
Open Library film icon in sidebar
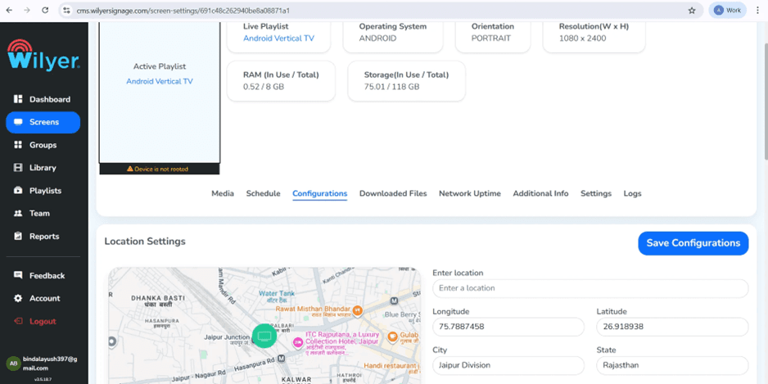click(18, 168)
